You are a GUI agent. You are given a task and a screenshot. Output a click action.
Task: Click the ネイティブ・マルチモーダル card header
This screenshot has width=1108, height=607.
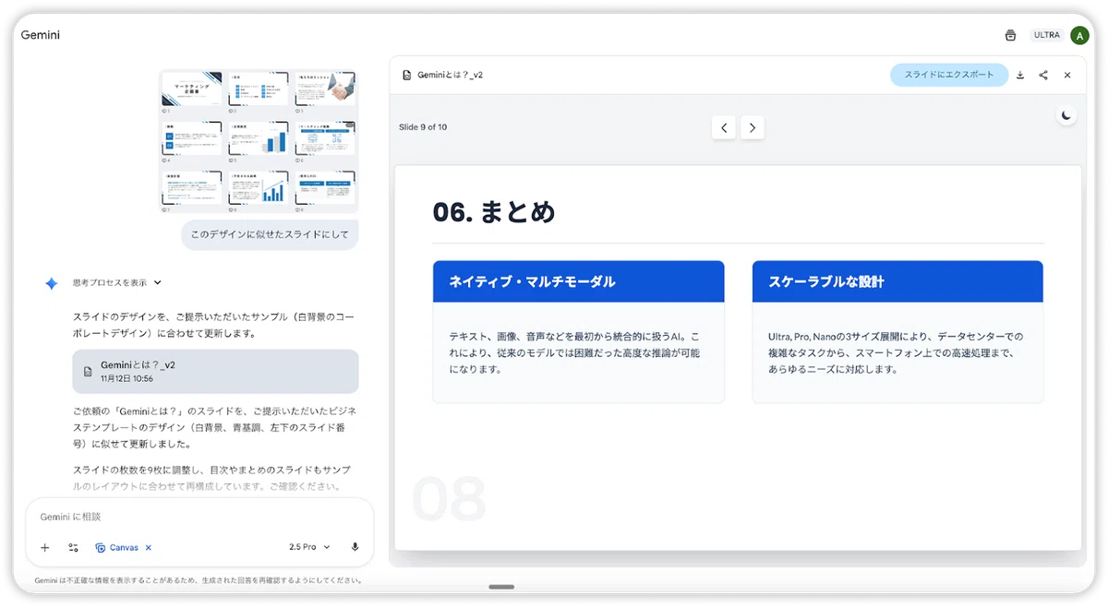pos(578,281)
